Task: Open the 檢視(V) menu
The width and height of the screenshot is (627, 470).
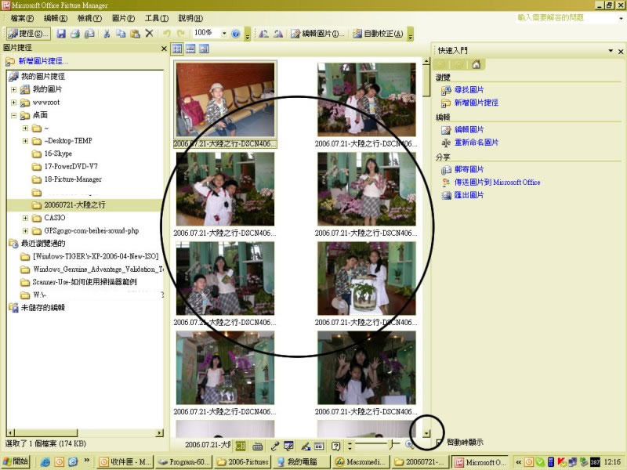Action: (89, 18)
